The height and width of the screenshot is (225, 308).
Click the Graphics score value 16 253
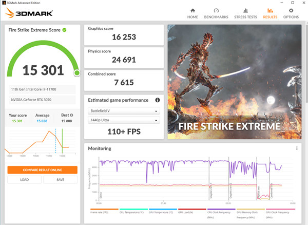pos(124,37)
